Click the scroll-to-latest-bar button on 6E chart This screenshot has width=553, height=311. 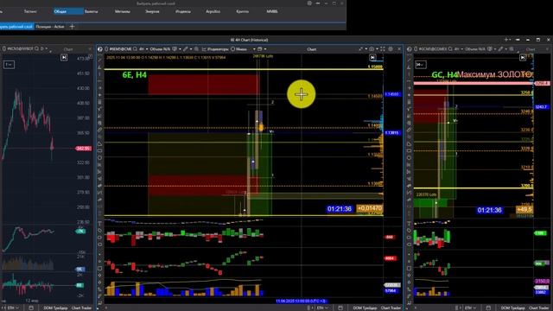[372, 58]
